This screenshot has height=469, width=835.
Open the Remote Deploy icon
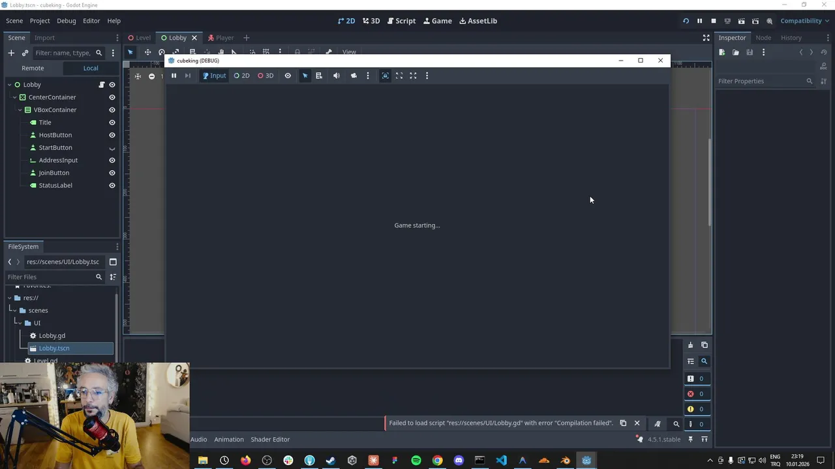(x=727, y=21)
